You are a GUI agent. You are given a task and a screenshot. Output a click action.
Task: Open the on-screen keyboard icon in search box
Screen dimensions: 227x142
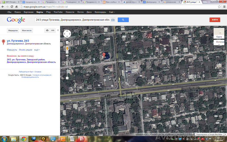coord(113,20)
